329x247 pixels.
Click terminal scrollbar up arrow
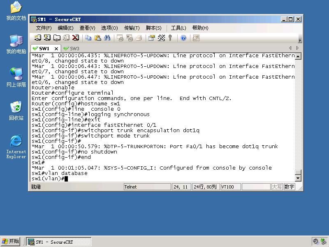click(298, 56)
